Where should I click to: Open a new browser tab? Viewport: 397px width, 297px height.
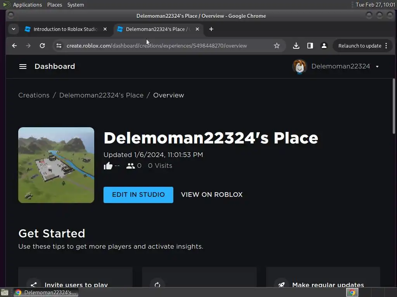click(x=211, y=29)
